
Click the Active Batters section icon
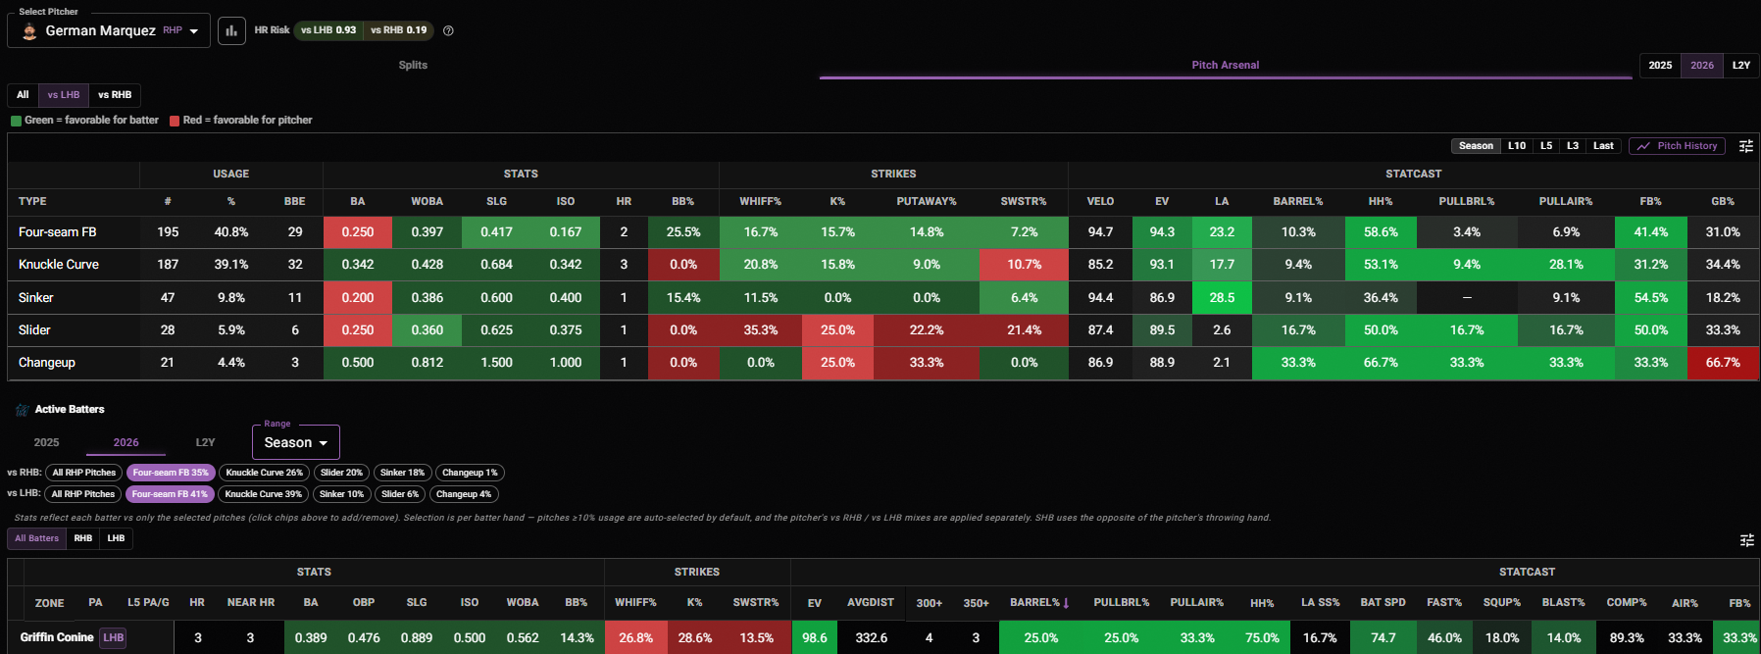coord(22,410)
